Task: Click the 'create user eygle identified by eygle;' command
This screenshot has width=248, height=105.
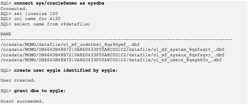Action: tap(66, 70)
